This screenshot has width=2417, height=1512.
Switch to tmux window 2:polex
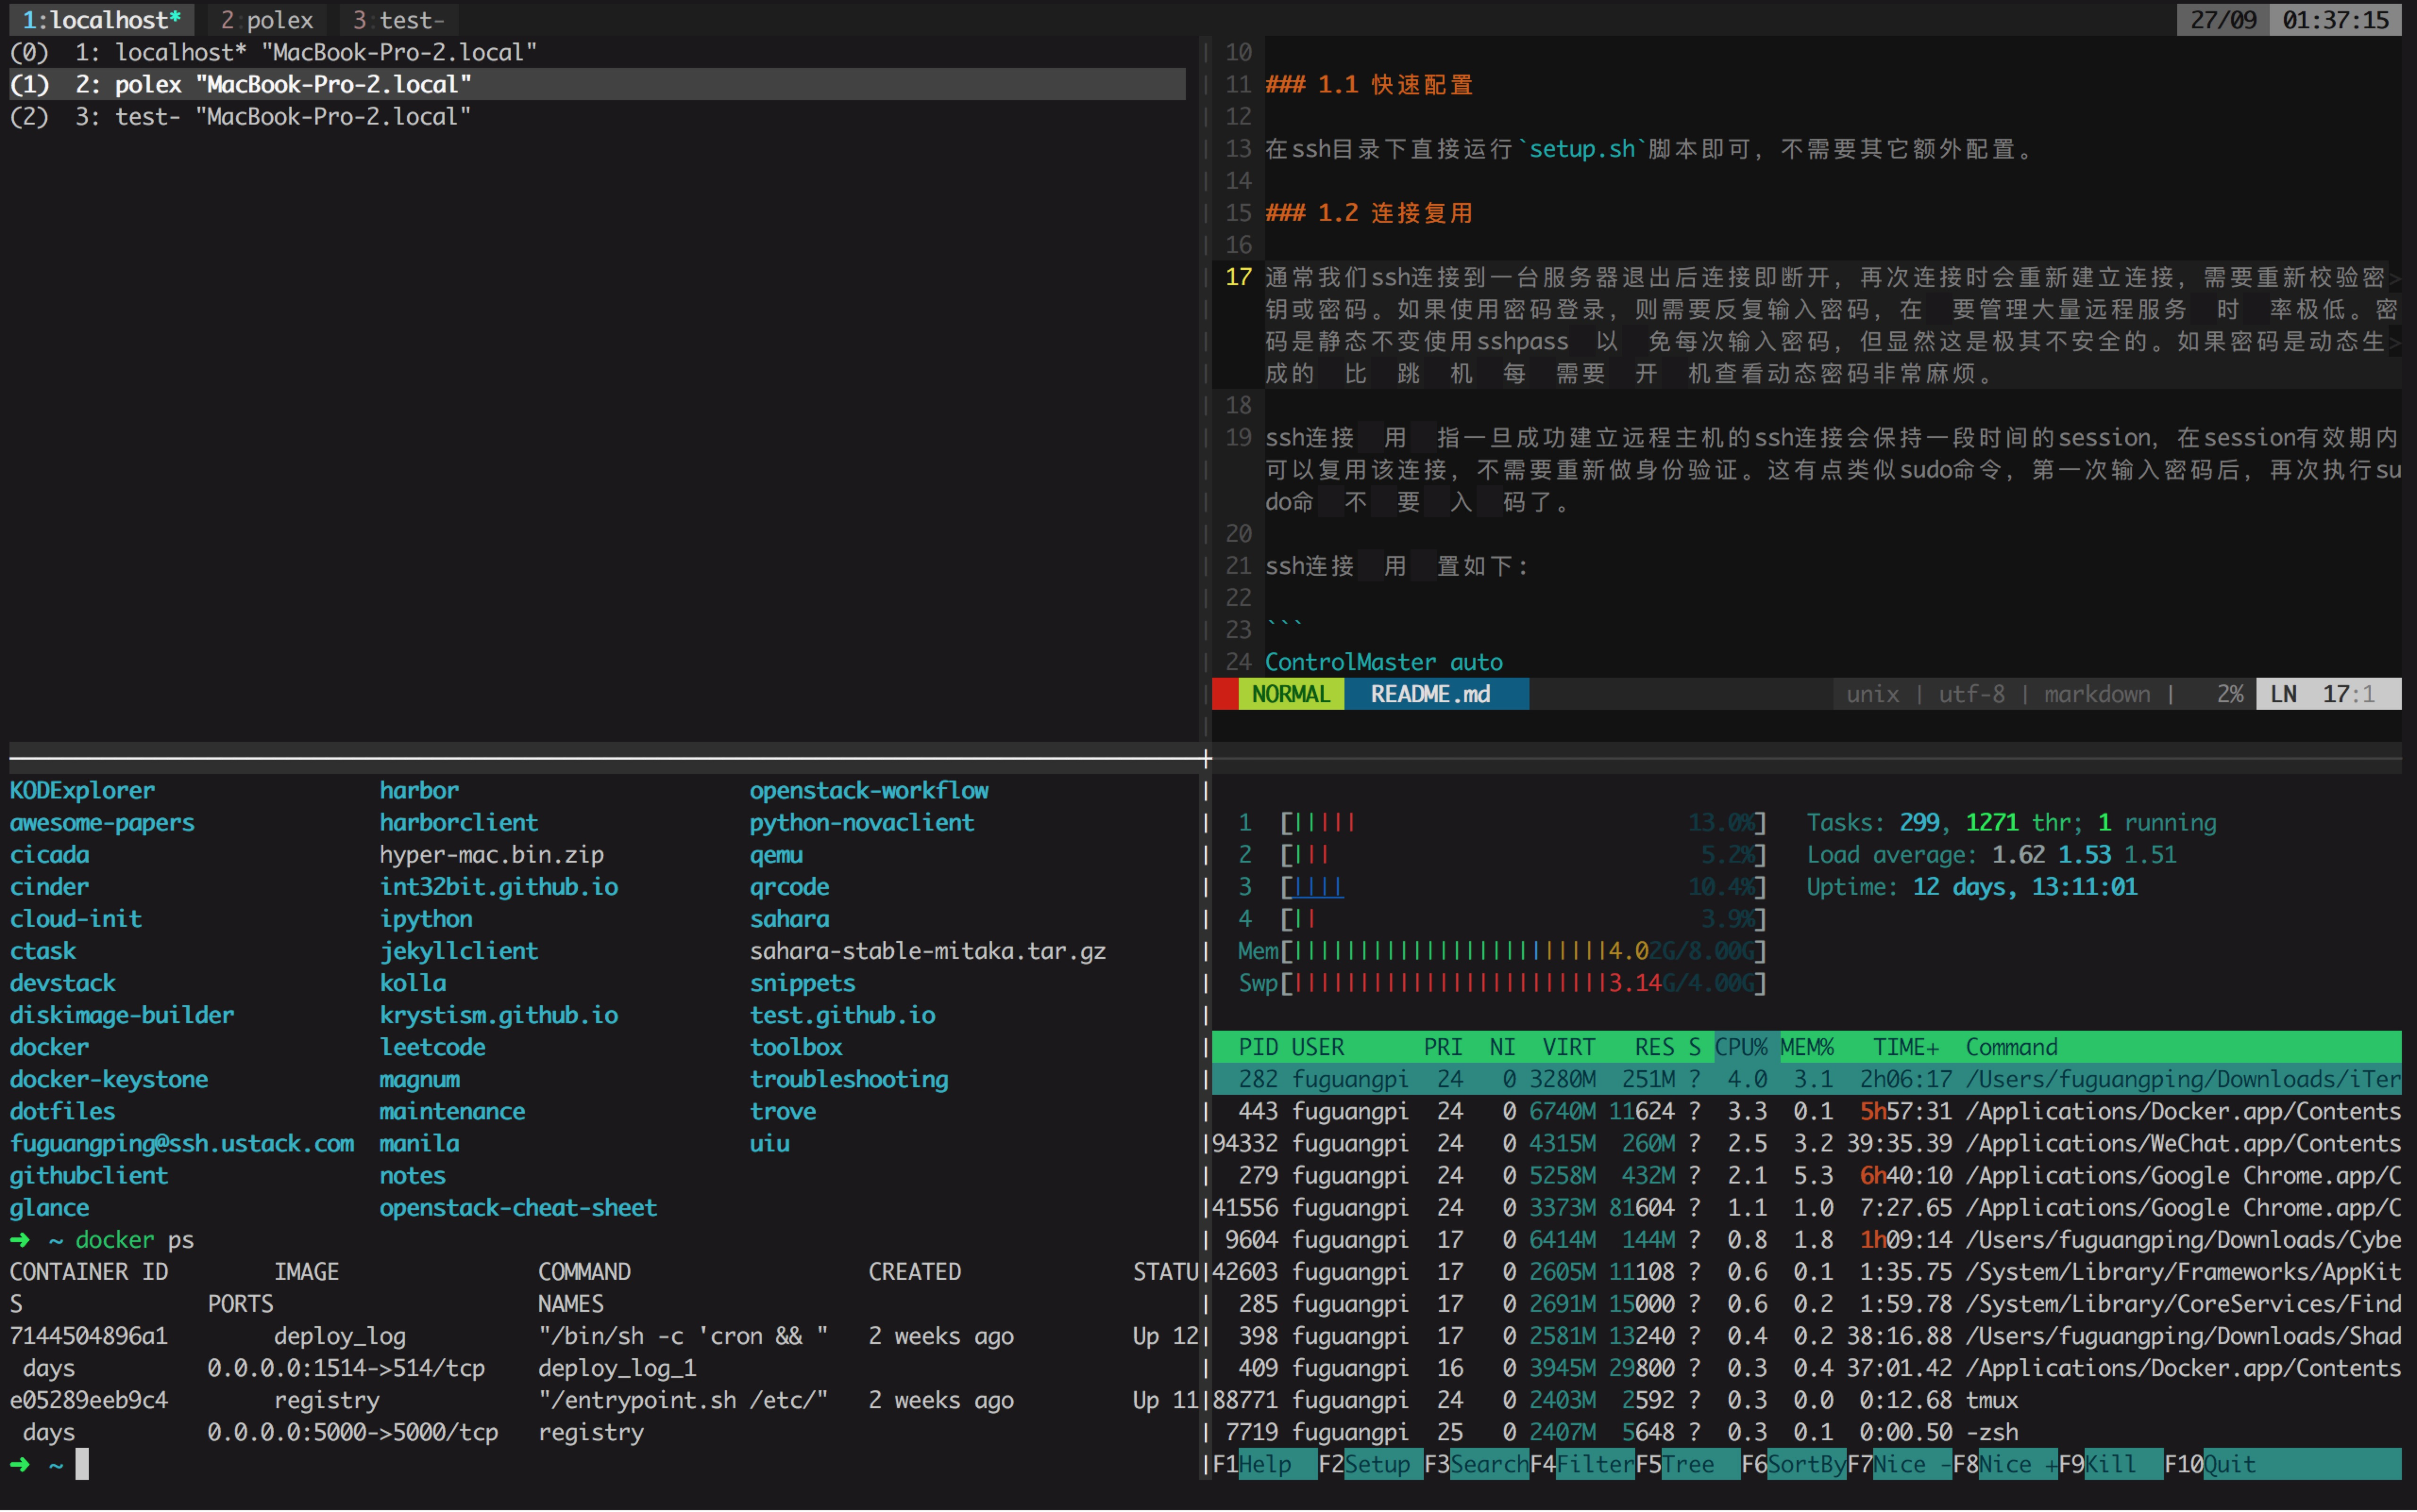[x=266, y=19]
